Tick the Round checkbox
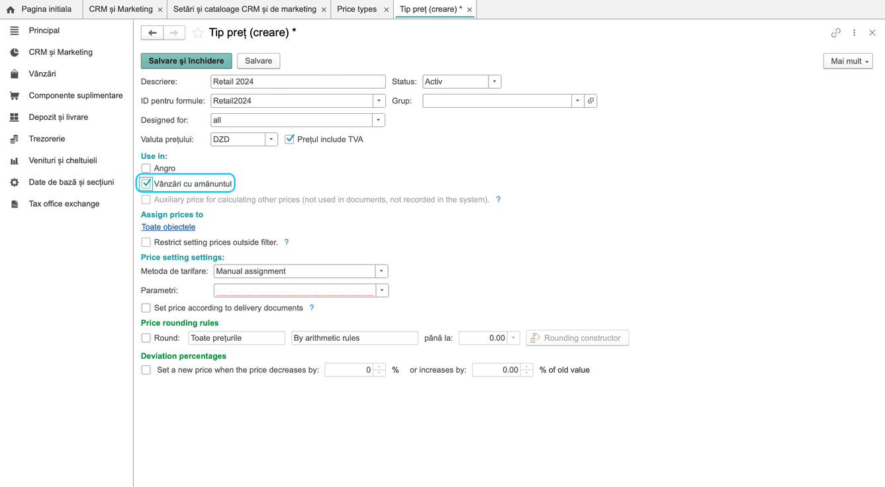The height and width of the screenshot is (487, 885). pos(146,338)
